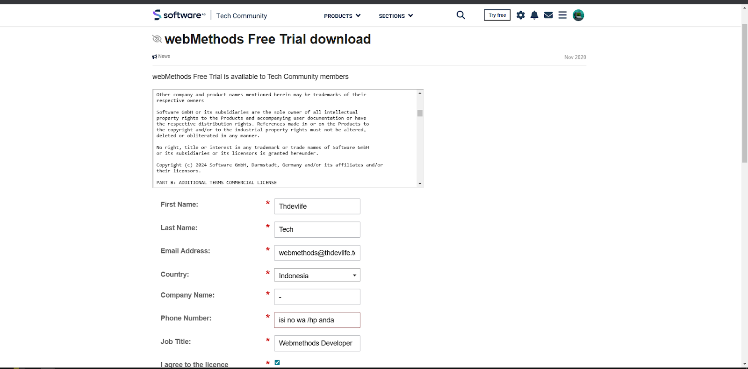Screen dimensions: 748x369
Task: Open the Country dropdown showing Indonesia
Action: click(x=317, y=275)
